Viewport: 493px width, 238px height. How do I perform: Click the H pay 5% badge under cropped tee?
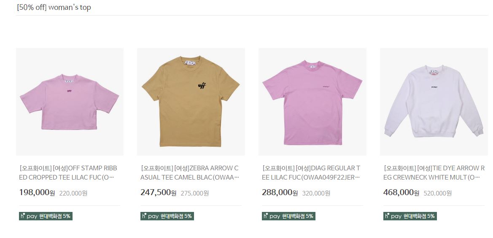[46, 216]
